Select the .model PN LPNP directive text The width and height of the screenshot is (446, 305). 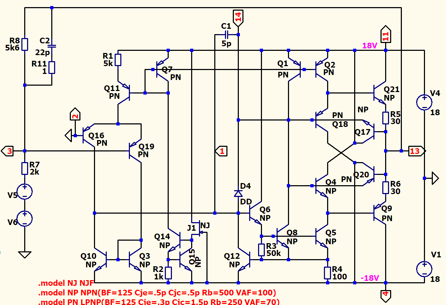coord(159,302)
